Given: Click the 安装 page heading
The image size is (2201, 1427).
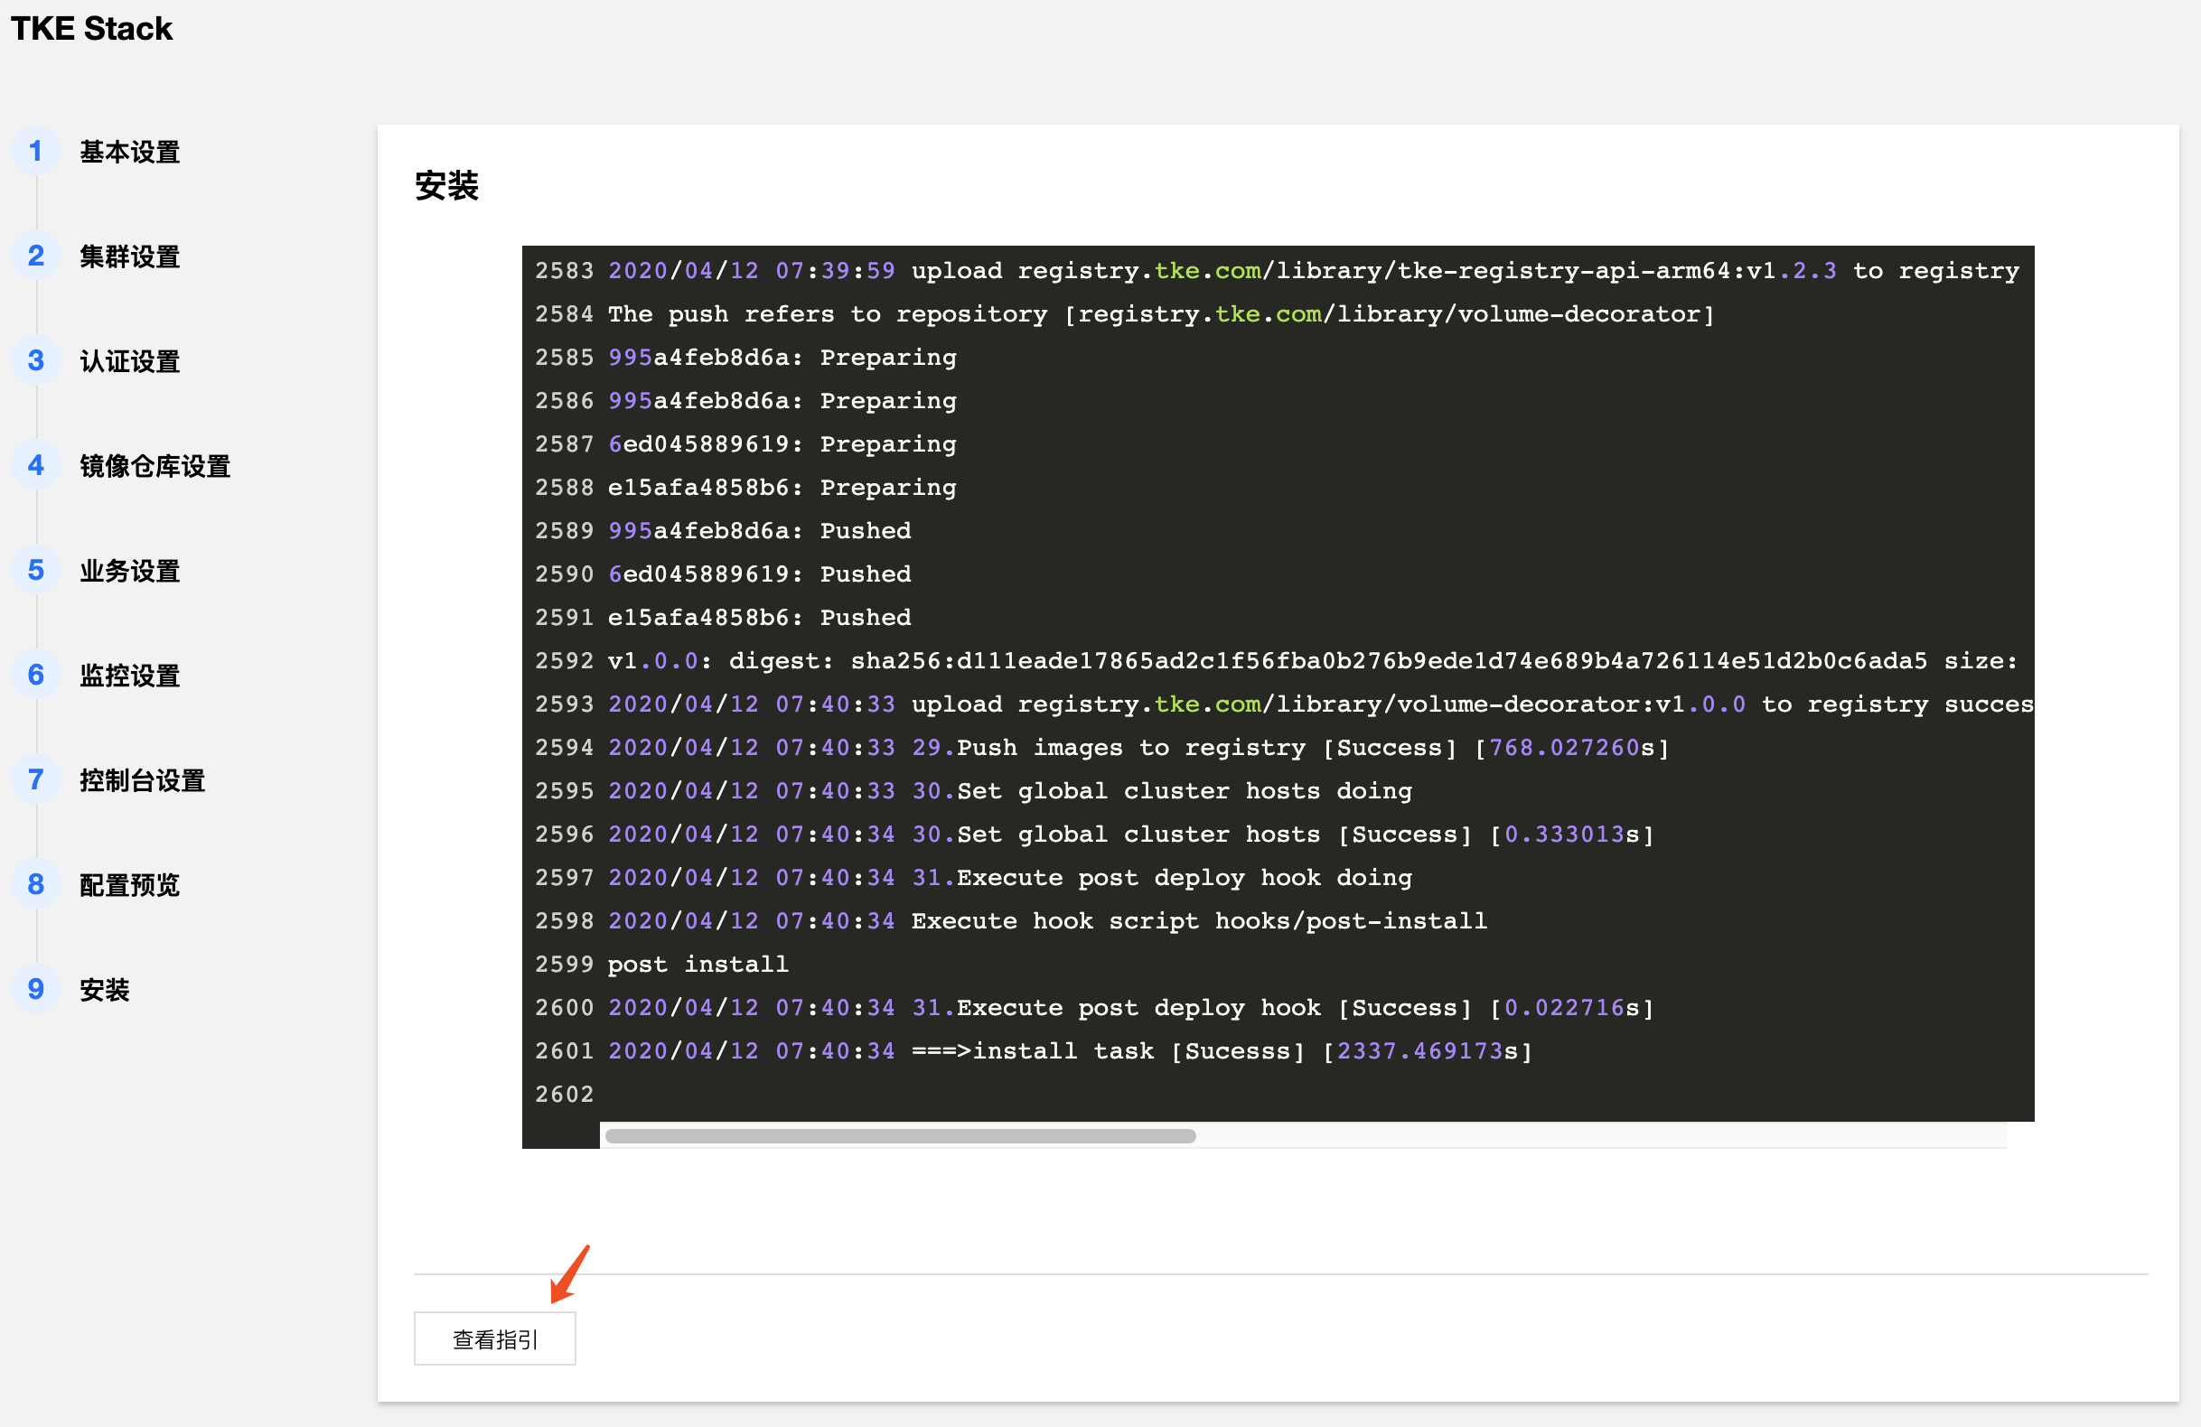Looking at the screenshot, I should coord(445,186).
